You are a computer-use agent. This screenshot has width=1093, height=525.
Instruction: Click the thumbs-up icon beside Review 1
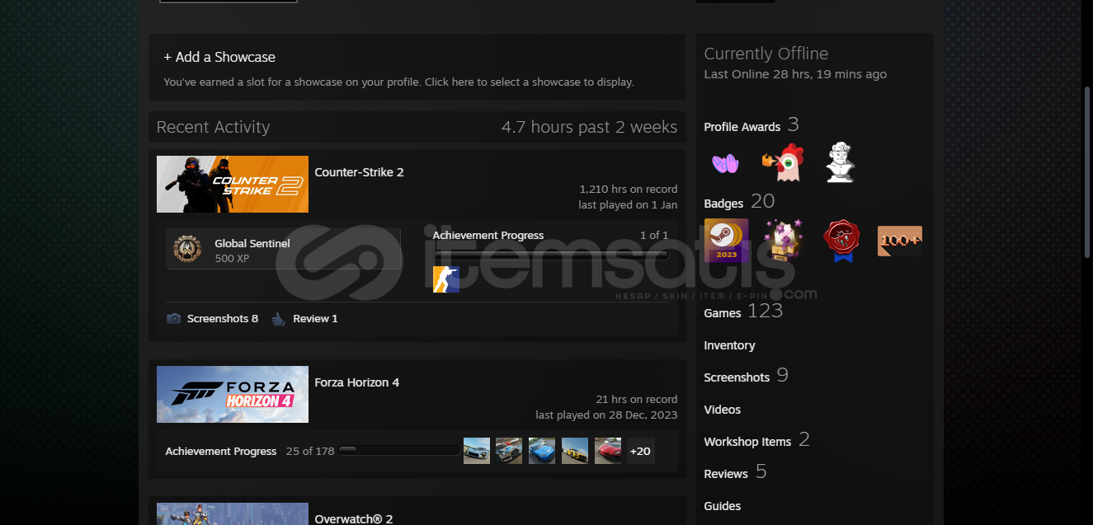(278, 319)
